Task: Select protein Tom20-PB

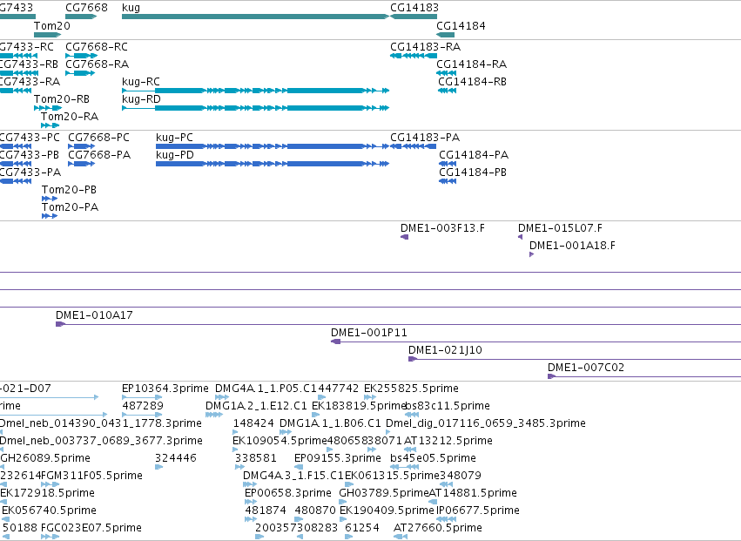Action: click(50, 199)
